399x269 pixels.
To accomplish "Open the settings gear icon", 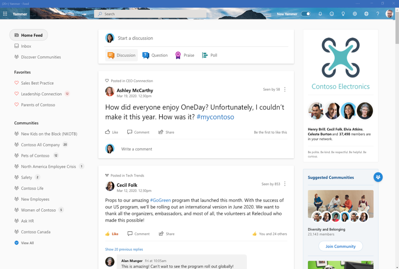I will click(355, 14).
